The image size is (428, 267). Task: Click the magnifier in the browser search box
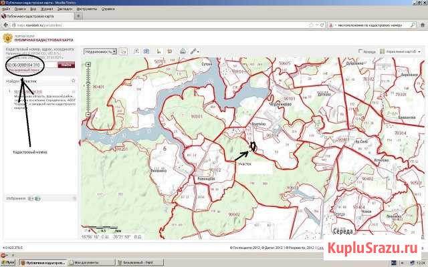[413, 25]
